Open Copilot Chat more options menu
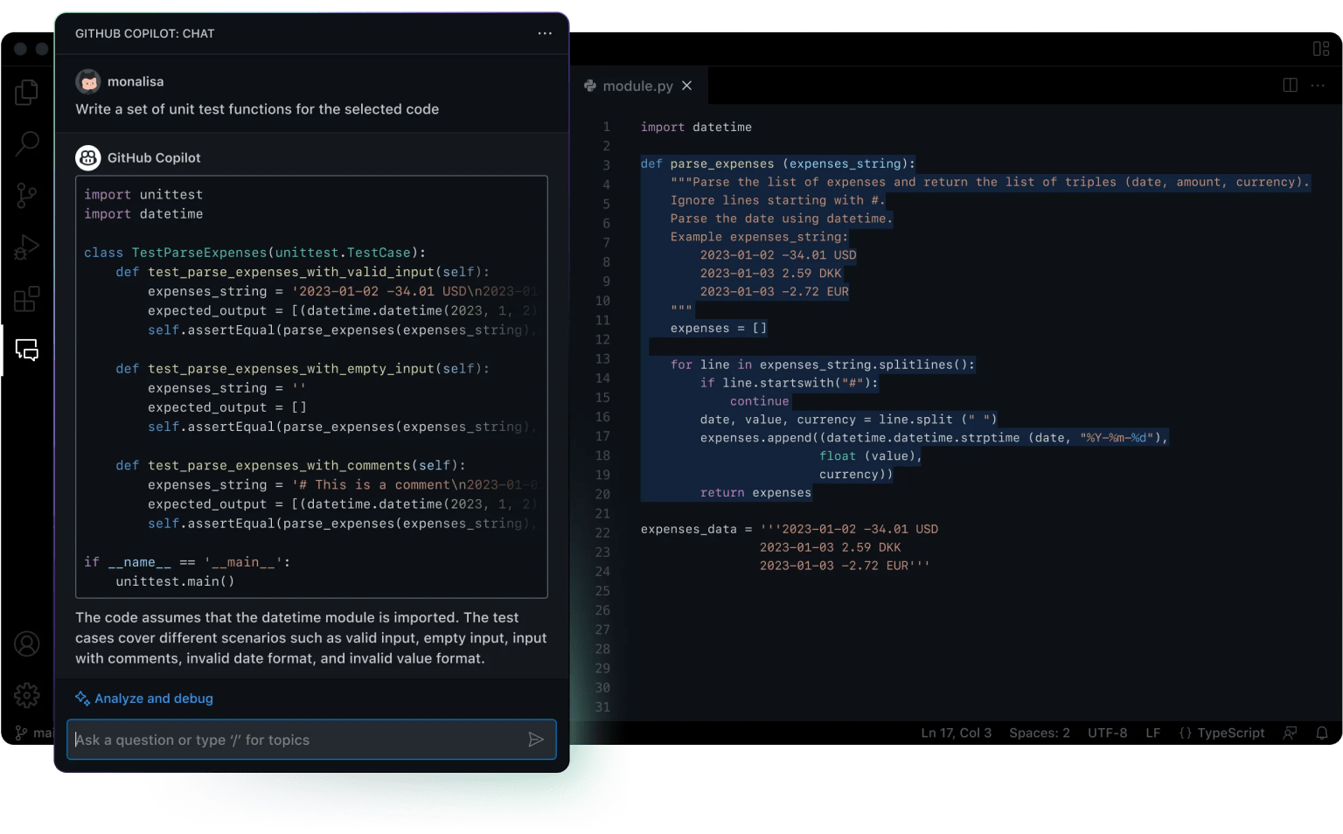 point(545,33)
